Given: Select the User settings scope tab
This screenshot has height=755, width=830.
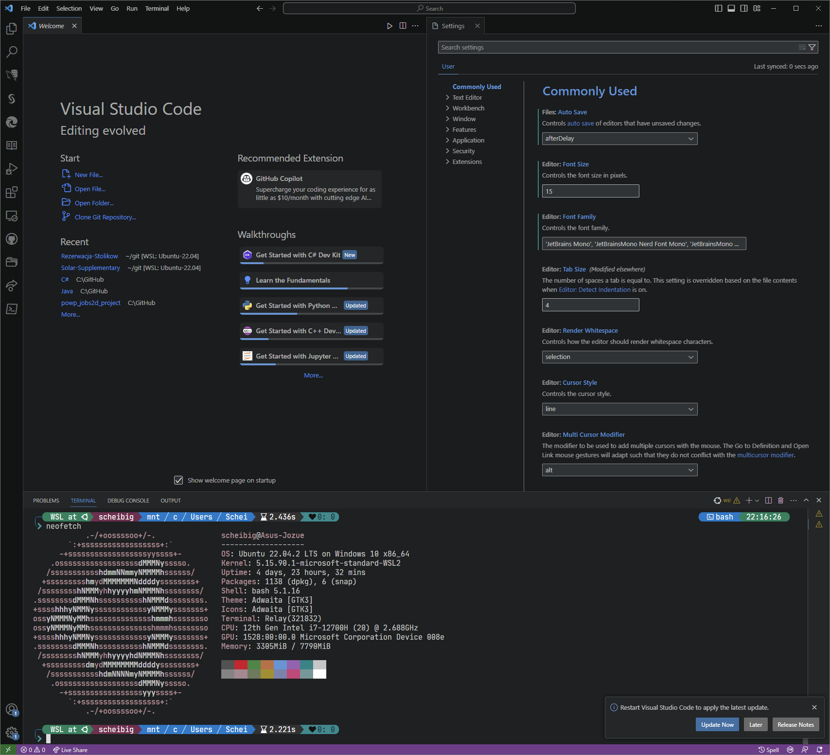Looking at the screenshot, I should [448, 66].
